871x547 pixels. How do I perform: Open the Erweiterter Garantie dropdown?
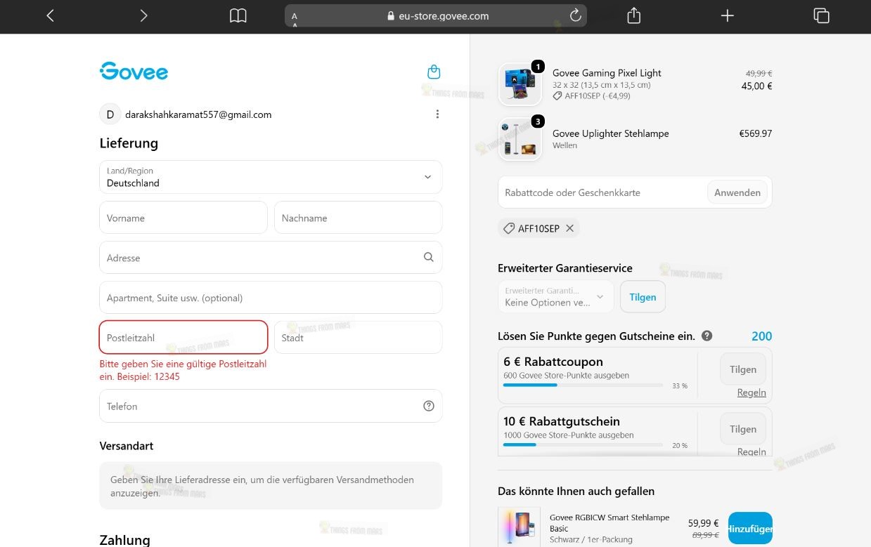click(x=556, y=296)
